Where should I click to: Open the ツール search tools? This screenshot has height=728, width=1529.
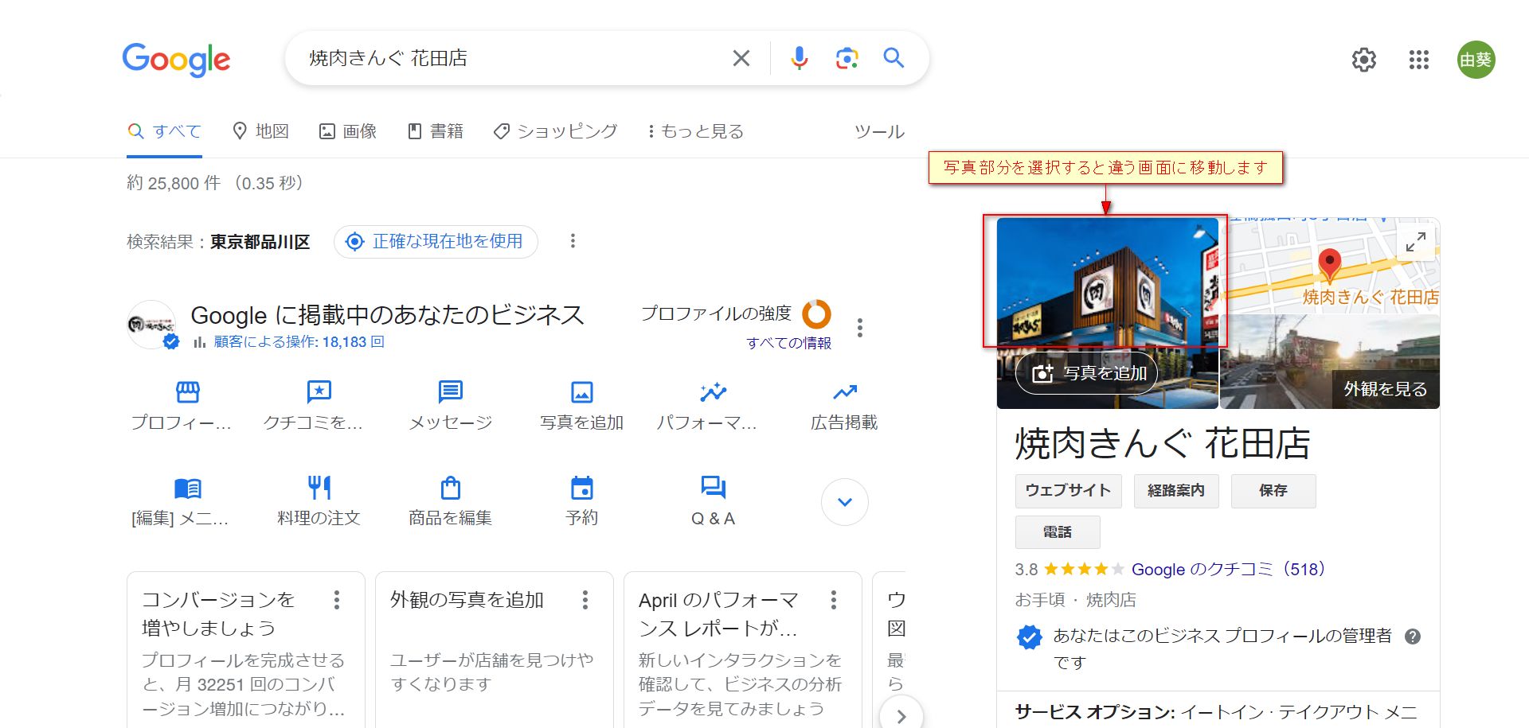pos(879,131)
